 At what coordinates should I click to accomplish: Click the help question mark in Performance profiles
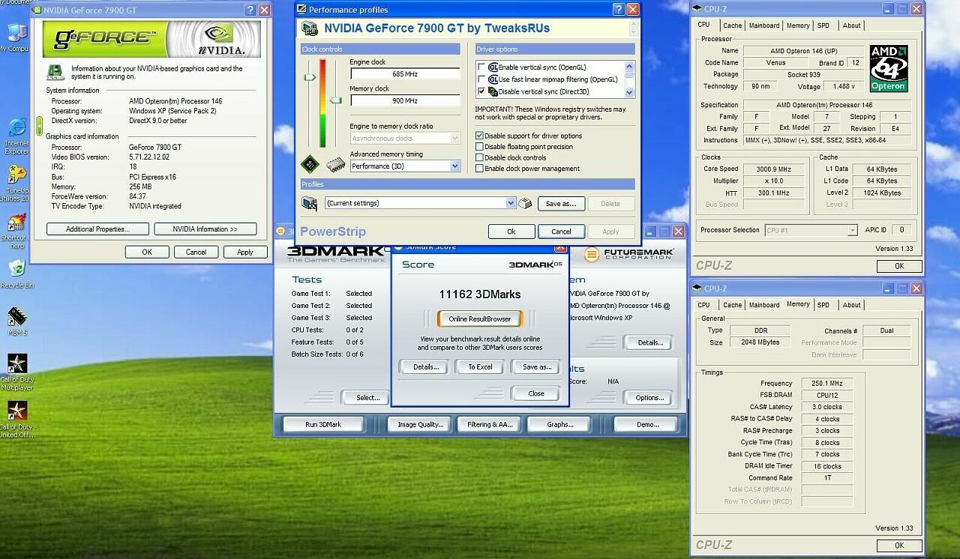tap(619, 10)
